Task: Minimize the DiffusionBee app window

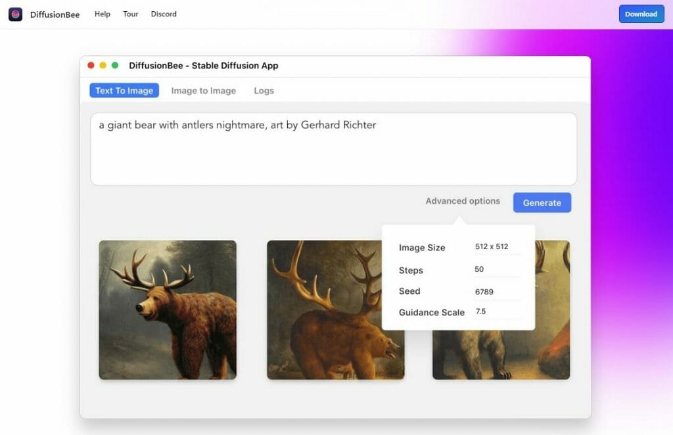Action: pyautogui.click(x=102, y=66)
